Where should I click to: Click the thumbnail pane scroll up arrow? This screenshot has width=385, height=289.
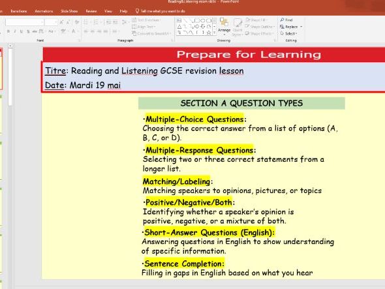coord(10,46)
